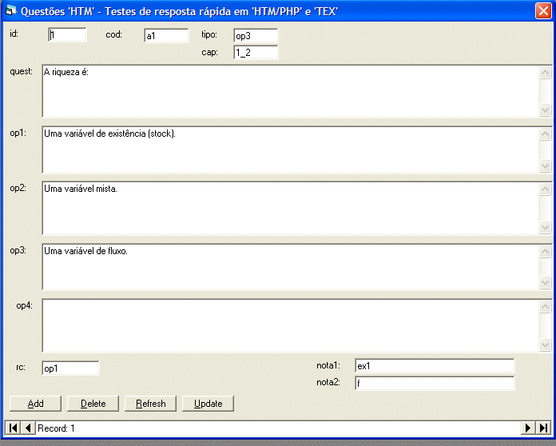Close the Questões 'HTM' window

coord(542,10)
